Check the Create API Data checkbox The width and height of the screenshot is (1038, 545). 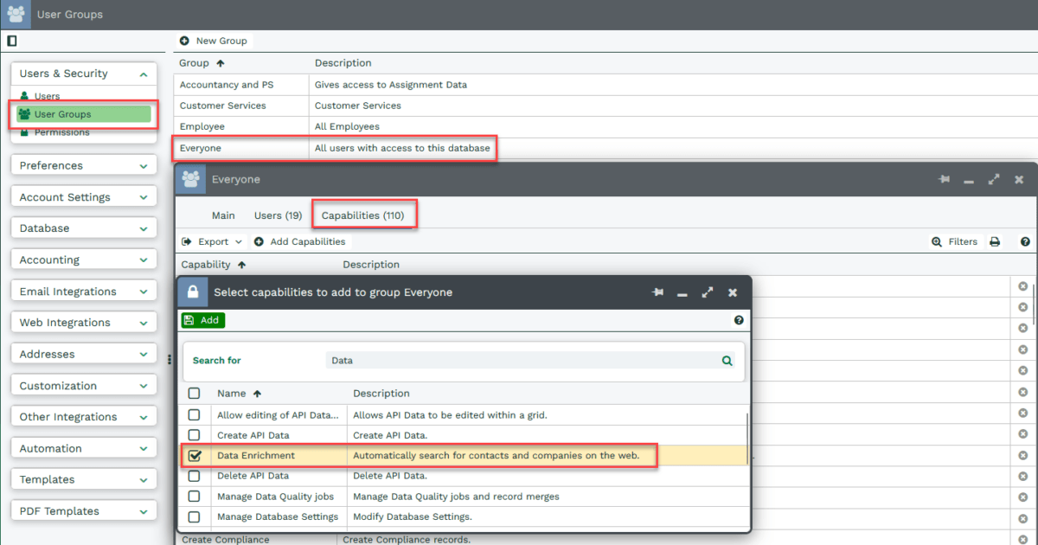click(x=195, y=435)
